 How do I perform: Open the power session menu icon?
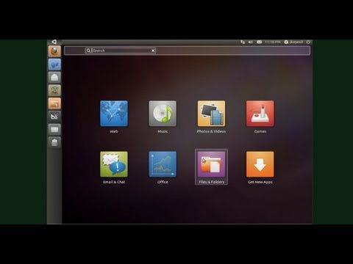[308, 42]
